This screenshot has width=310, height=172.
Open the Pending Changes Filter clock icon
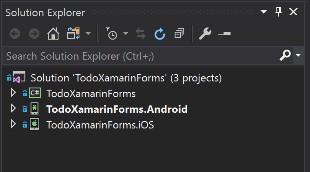[x=111, y=34]
